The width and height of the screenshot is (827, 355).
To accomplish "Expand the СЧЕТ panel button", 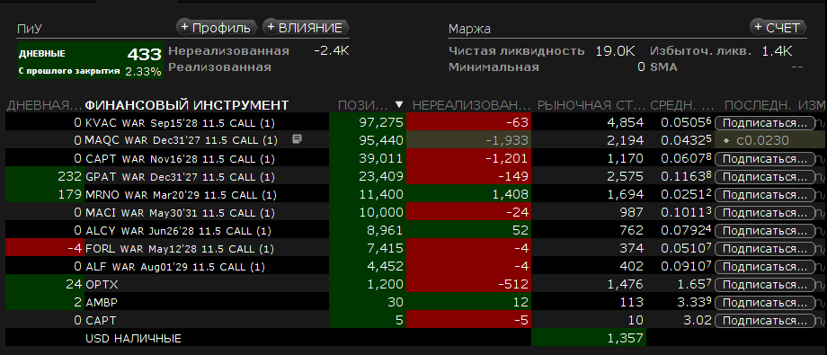I will coord(778,28).
